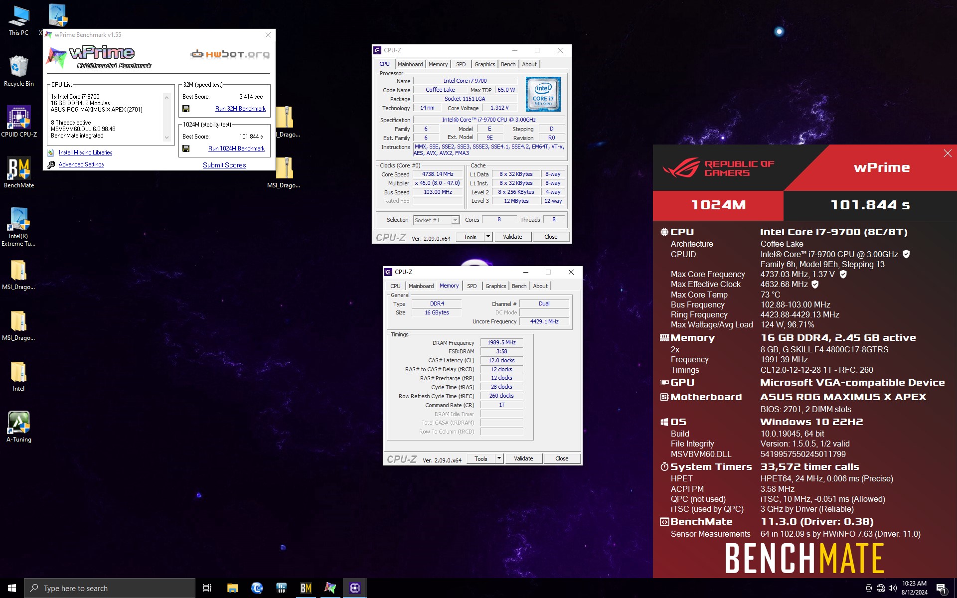Open notification center on taskbar

pos(942,589)
